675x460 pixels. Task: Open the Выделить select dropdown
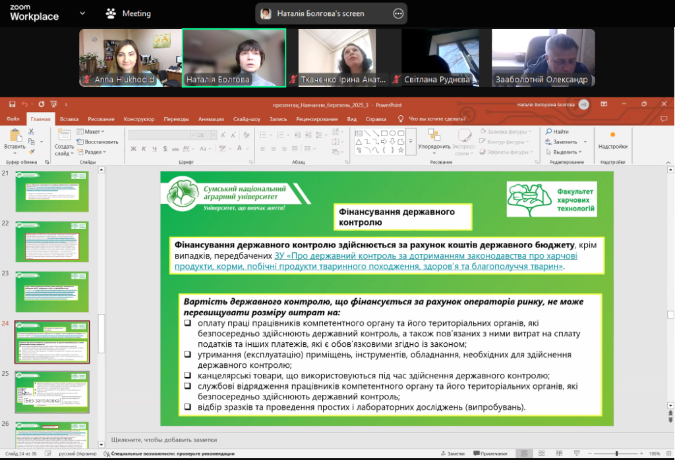[568, 152]
